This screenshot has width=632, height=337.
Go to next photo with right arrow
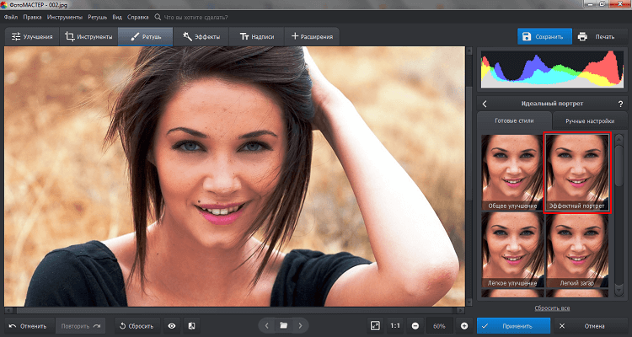click(x=301, y=325)
